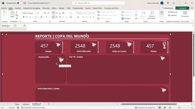Open the font name dropdown
The image size is (195, 109).
pyautogui.click(x=36, y=13)
